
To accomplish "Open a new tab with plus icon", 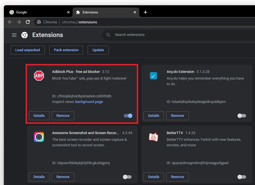I will [x=145, y=12].
